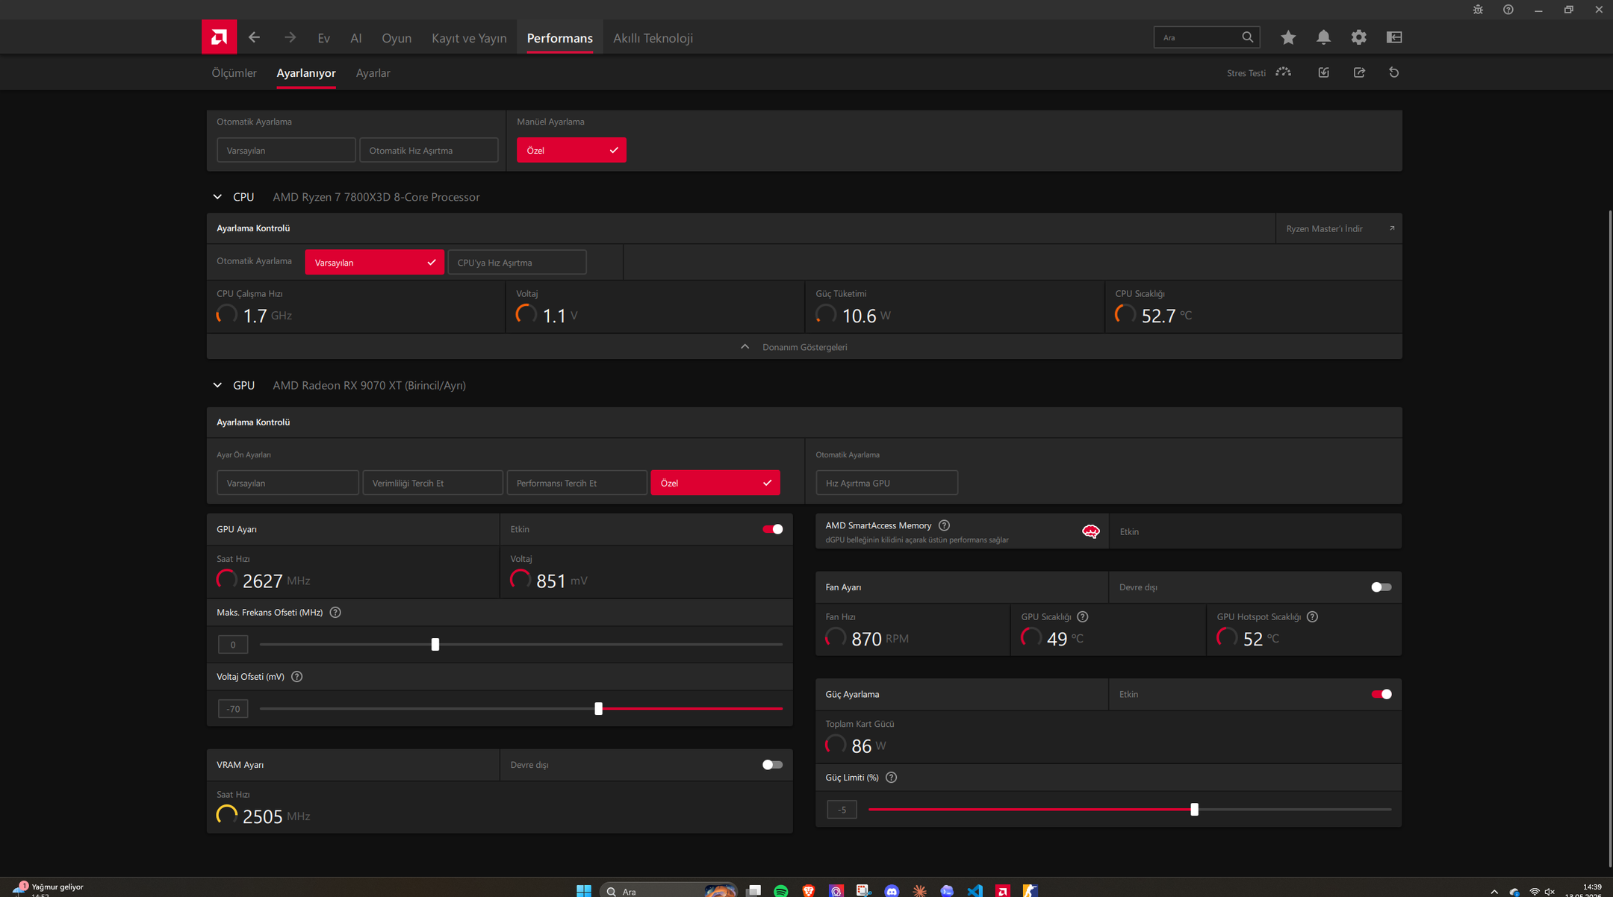Open the Windows Start menu
This screenshot has height=897, width=1613.
(x=584, y=890)
